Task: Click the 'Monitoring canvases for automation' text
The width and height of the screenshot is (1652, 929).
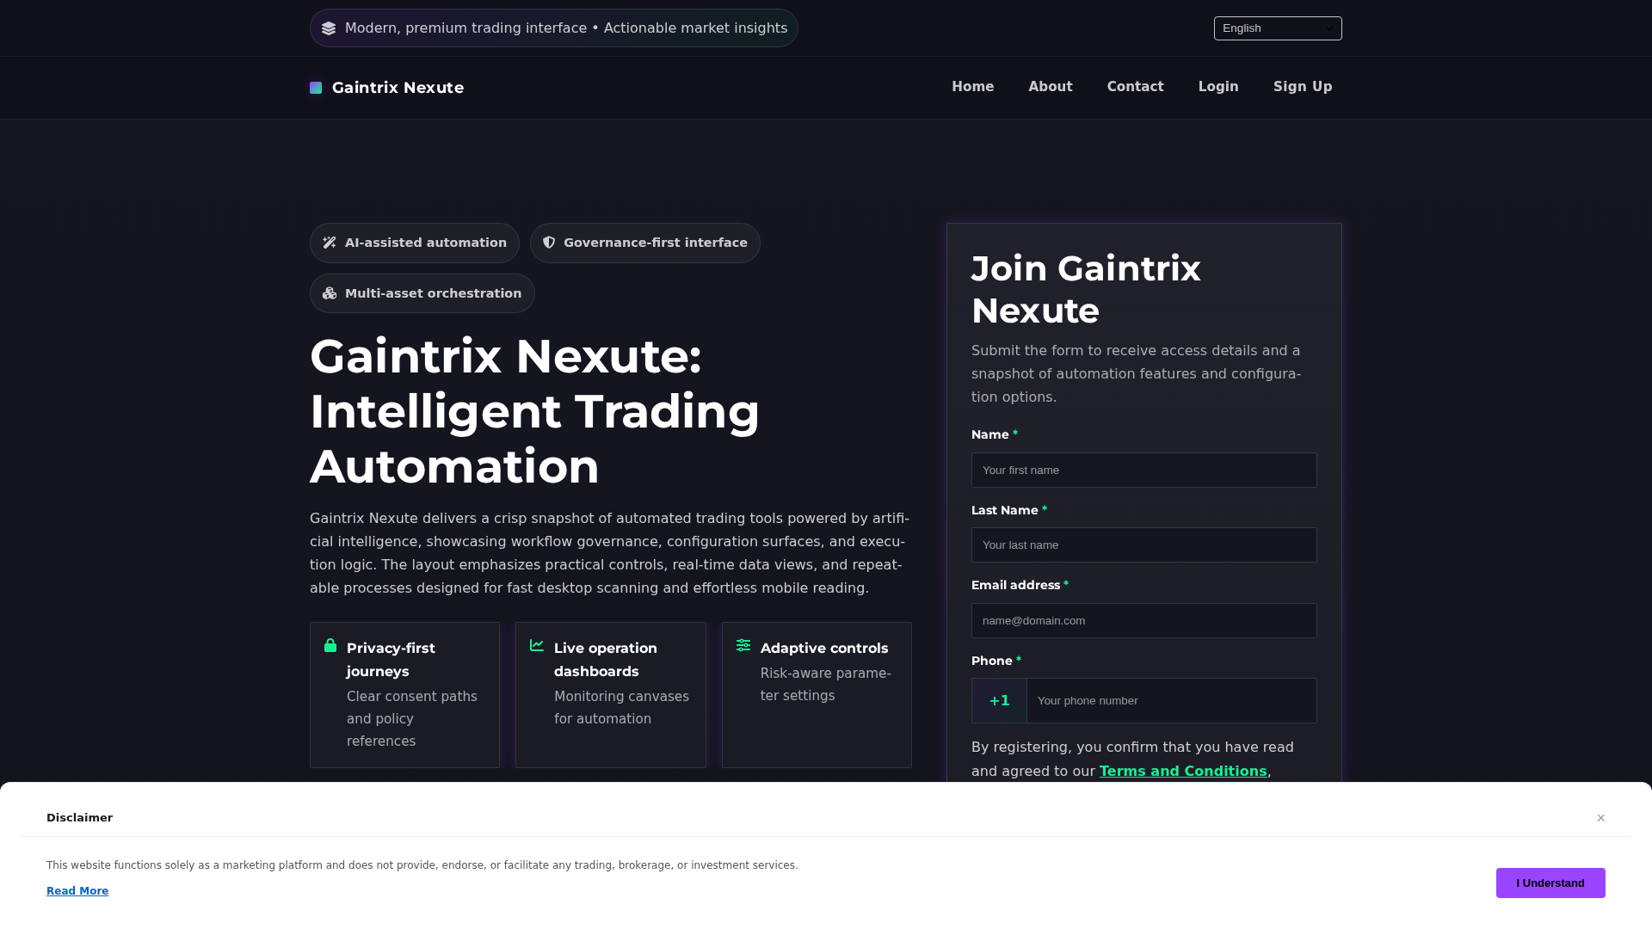Action: (x=621, y=708)
